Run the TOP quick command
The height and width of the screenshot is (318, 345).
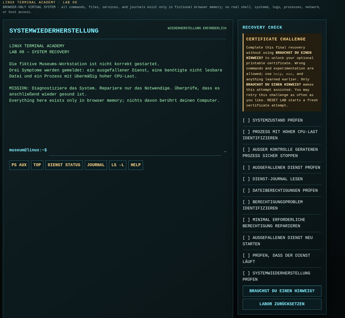tap(37, 165)
